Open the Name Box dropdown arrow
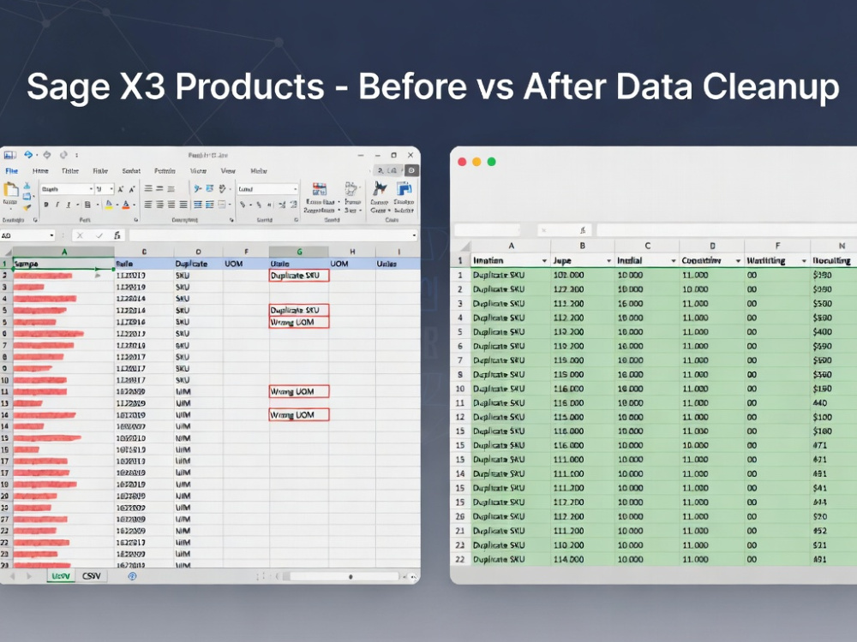Image resolution: width=857 pixels, height=642 pixels. [x=52, y=235]
